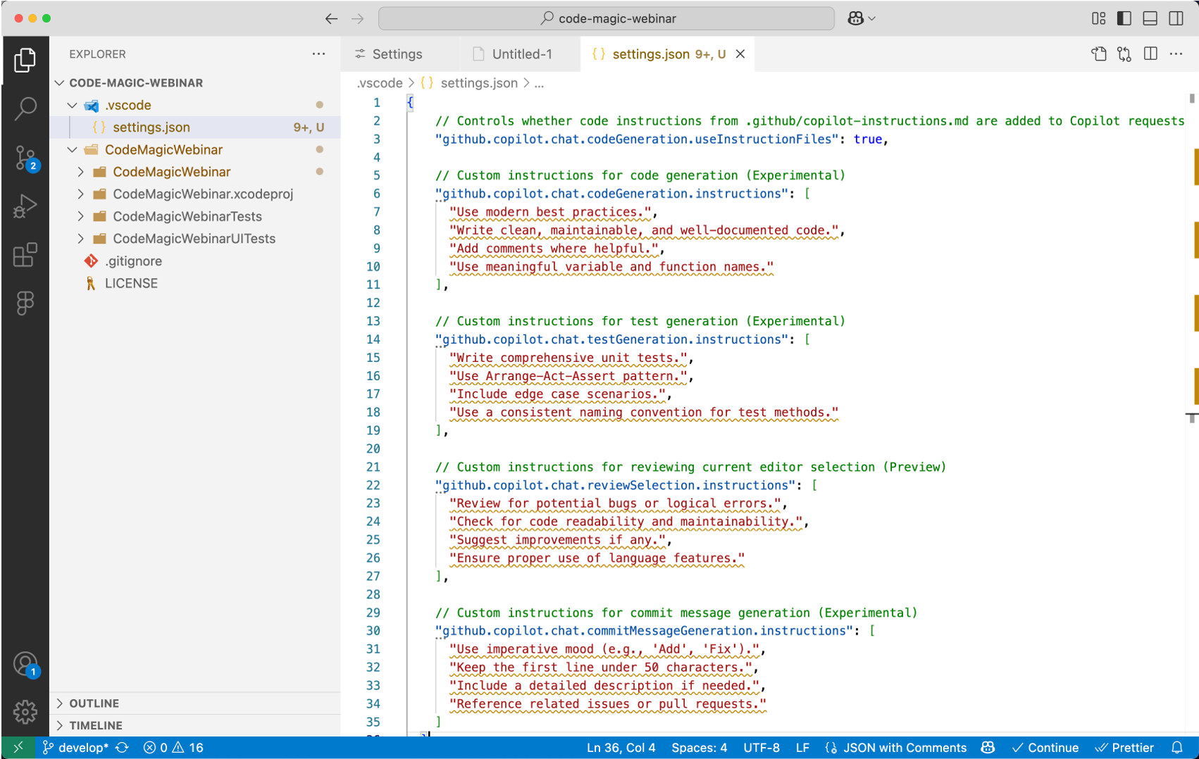The height and width of the screenshot is (759, 1199).
Task: Toggle the primary side bar
Action: tap(1124, 18)
